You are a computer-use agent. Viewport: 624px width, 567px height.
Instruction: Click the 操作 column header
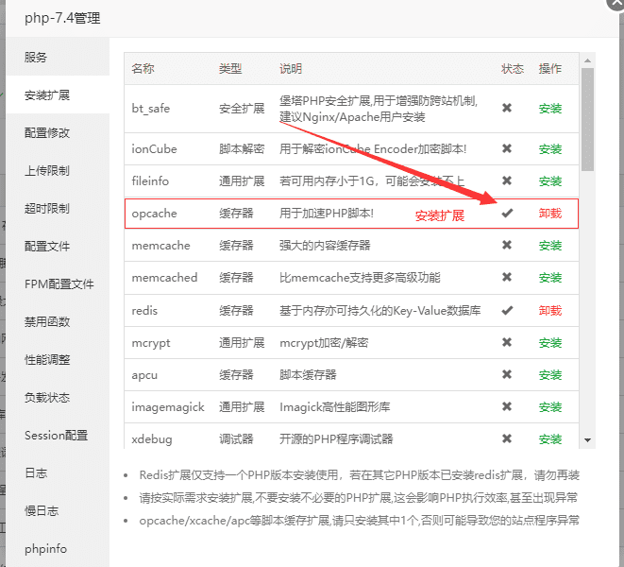click(x=550, y=69)
